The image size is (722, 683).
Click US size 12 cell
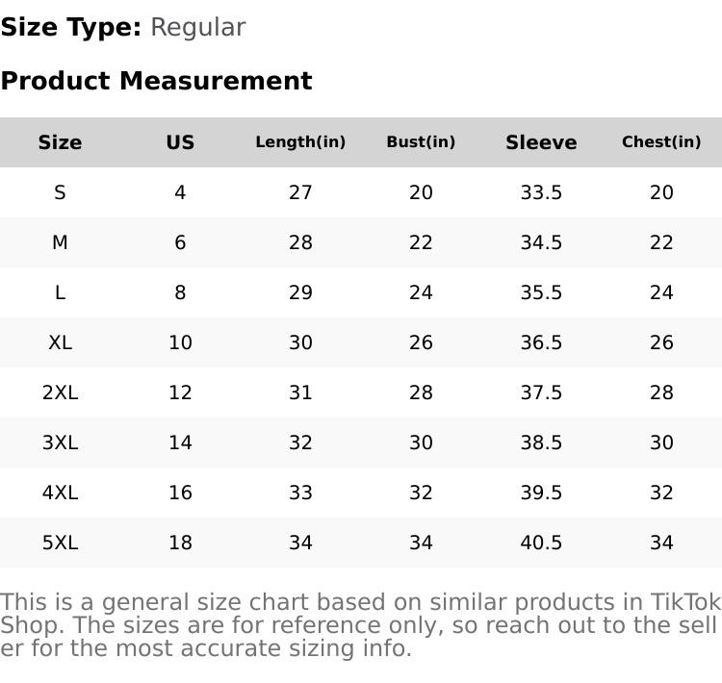point(180,392)
